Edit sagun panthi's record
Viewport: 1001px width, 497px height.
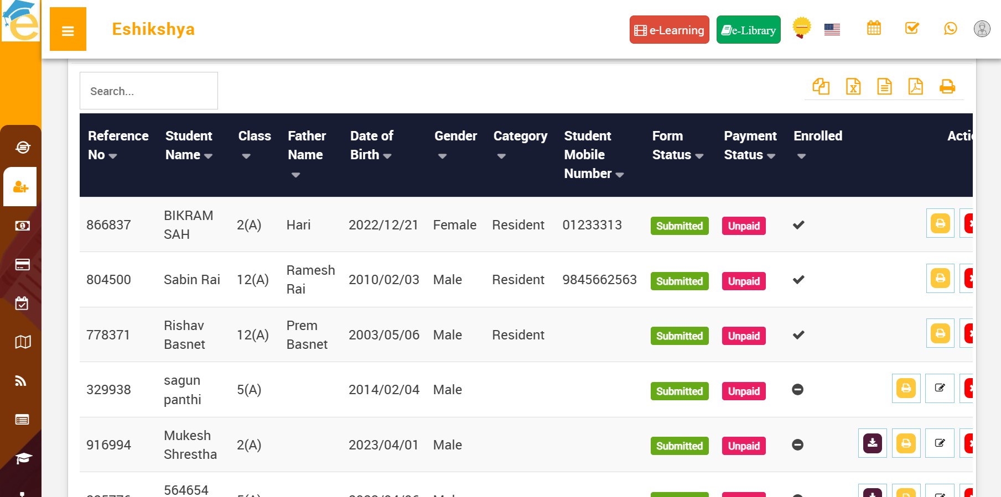940,388
